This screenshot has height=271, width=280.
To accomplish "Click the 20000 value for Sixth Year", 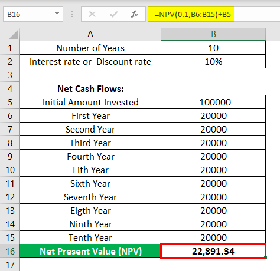I will click(213, 183).
